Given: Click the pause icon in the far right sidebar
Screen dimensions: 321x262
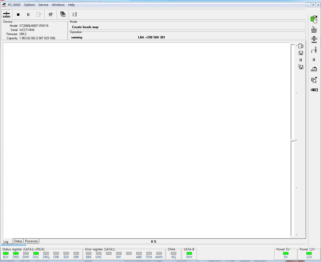Looking at the screenshot, I should 314,60.
